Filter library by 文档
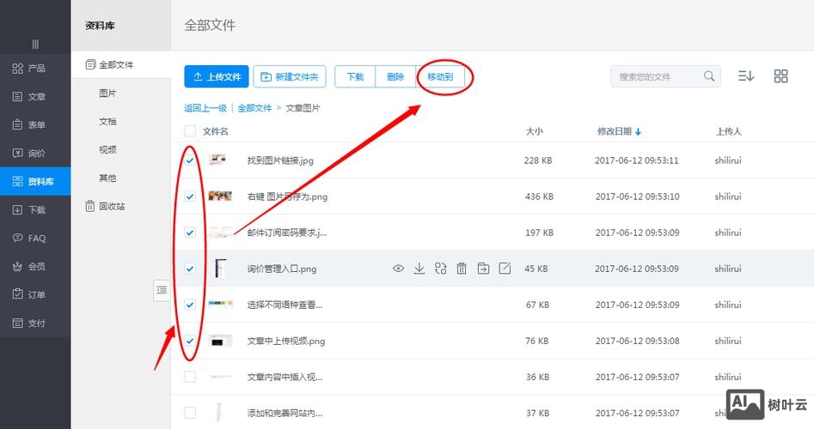The image size is (814, 429). click(107, 121)
